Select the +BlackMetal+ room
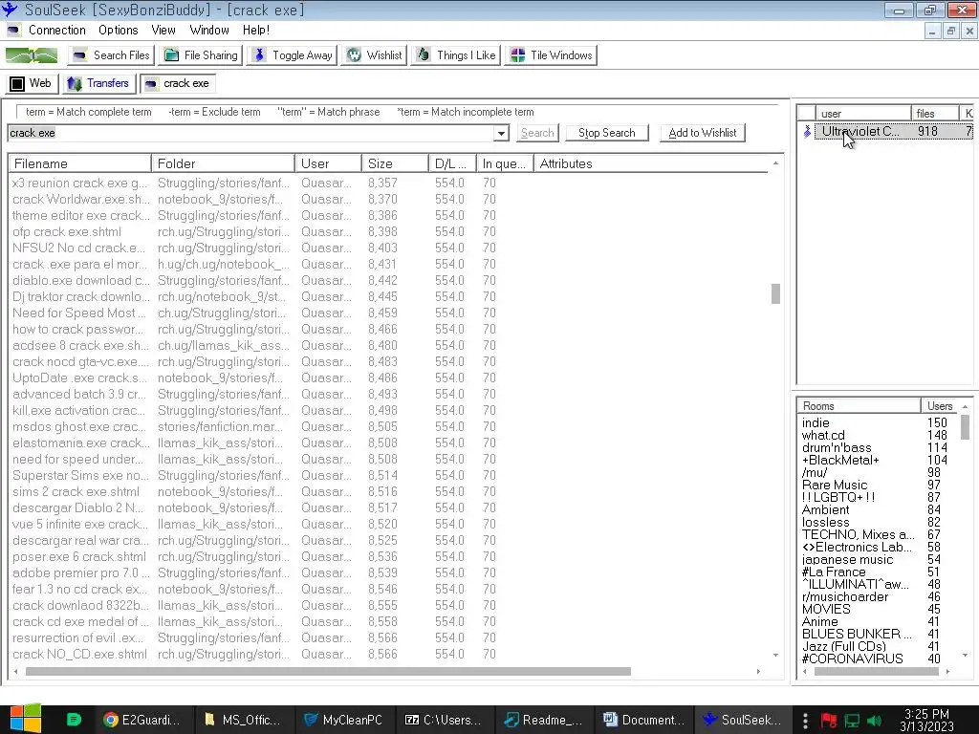 (x=840, y=461)
